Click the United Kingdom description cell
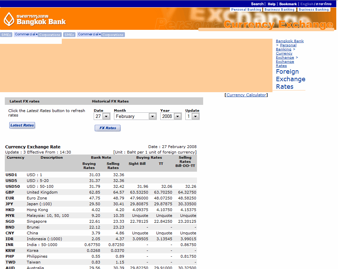Screen dimensions: 338x269 tap(42, 192)
